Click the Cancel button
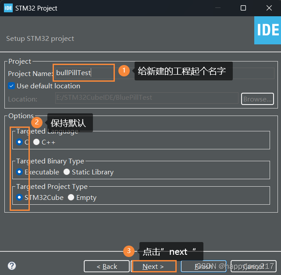 (253, 266)
